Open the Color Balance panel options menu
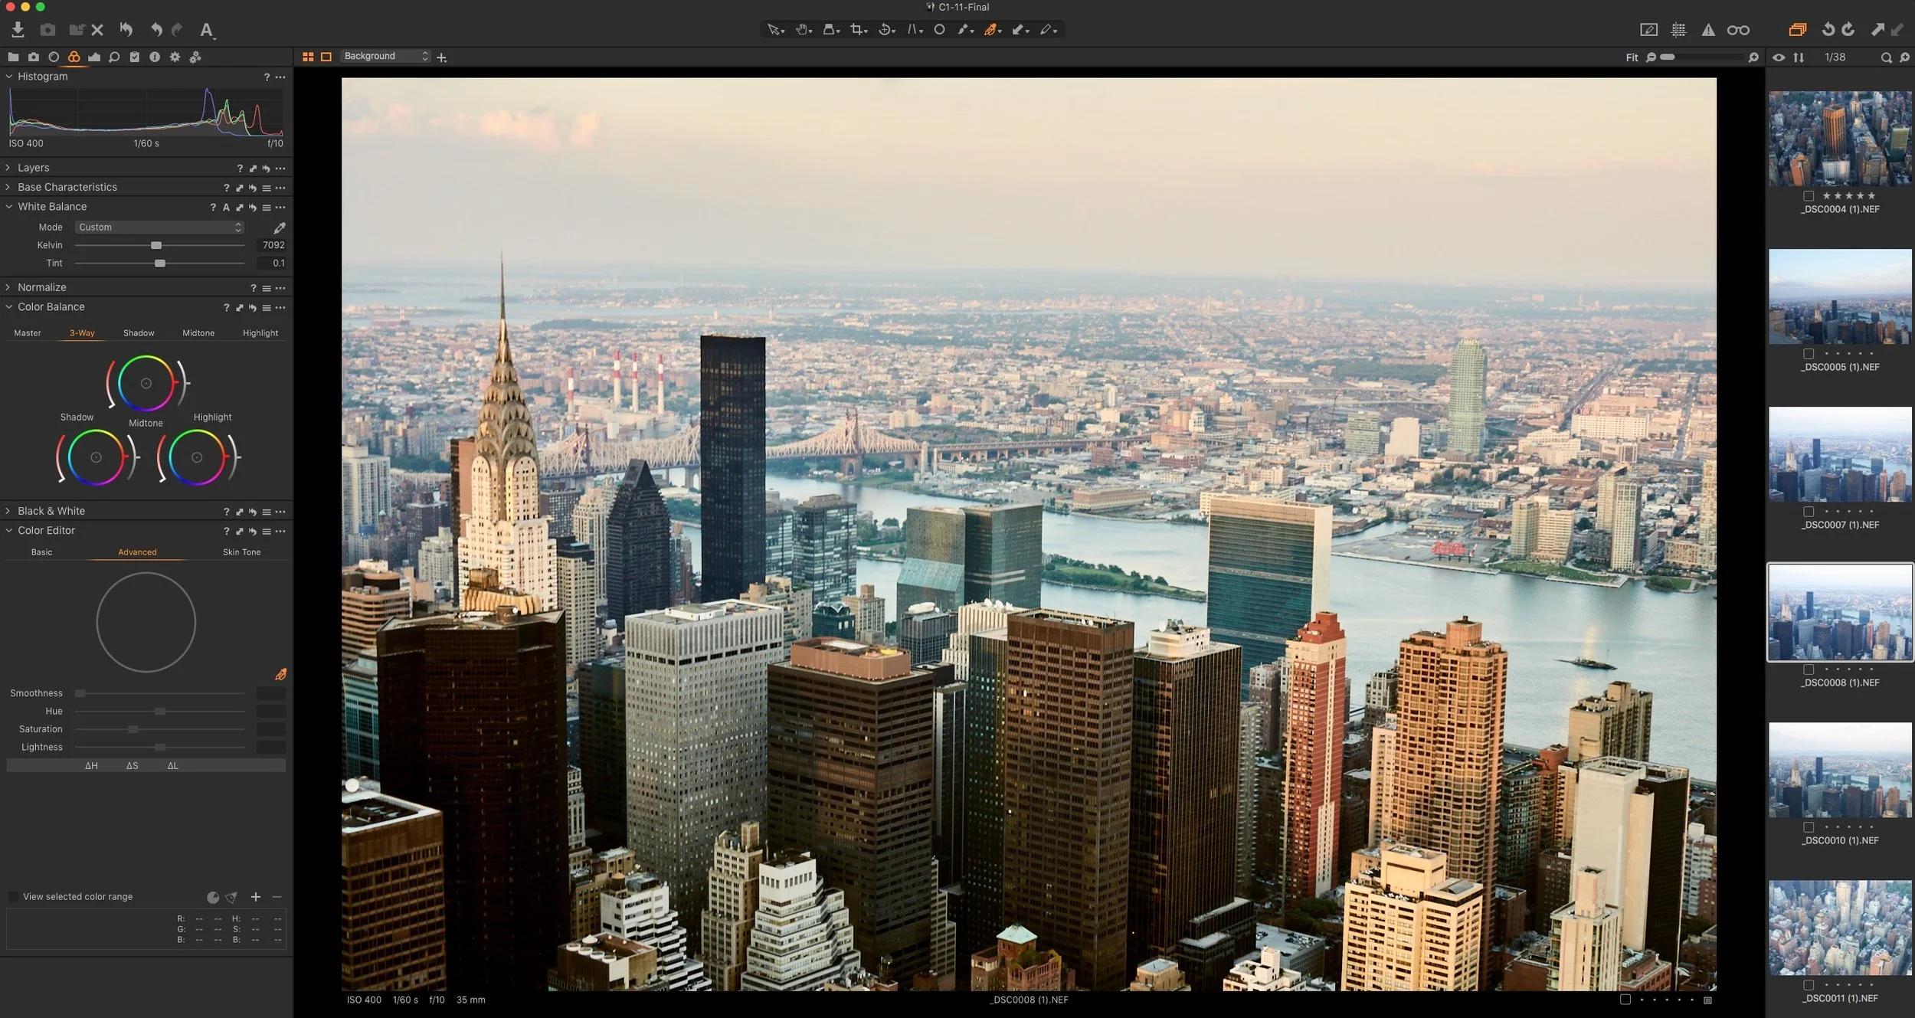 [280, 308]
